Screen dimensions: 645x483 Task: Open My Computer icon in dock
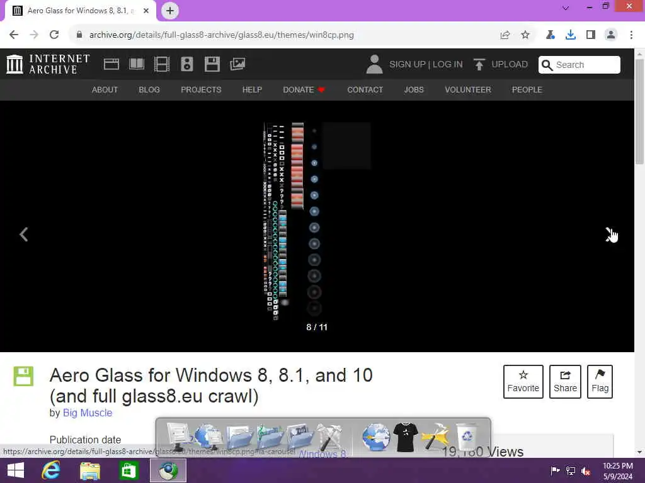[180, 437]
